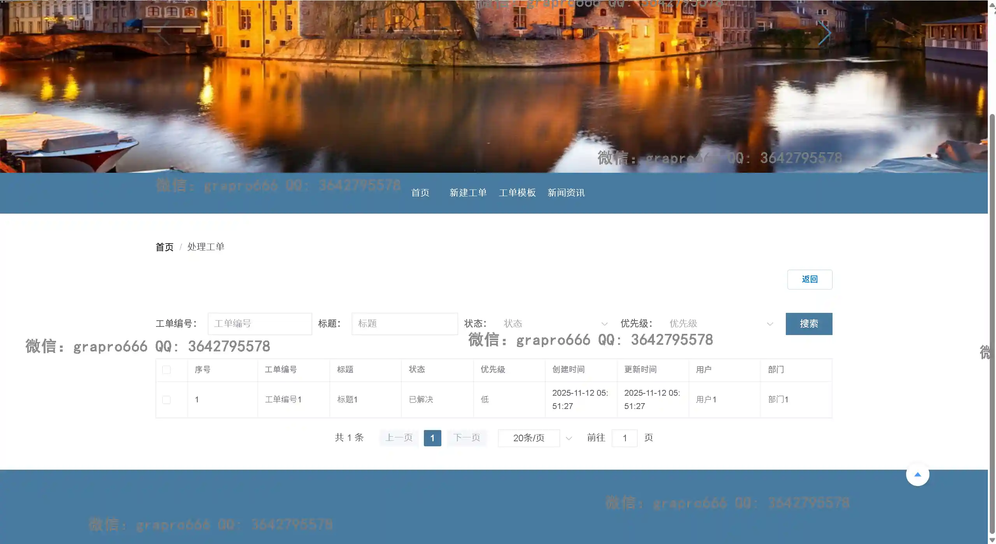Open the 新建工单 nav item
Image resolution: width=996 pixels, height=544 pixels.
pyautogui.click(x=468, y=193)
